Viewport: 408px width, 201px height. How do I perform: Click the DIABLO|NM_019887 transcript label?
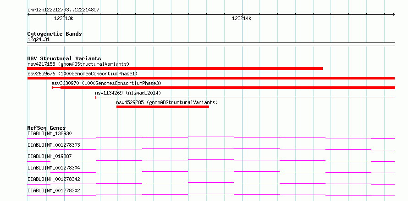tap(50, 156)
